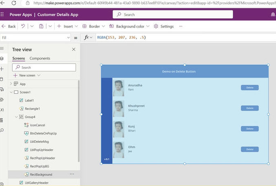Click the Media icon in left rail

2,89
